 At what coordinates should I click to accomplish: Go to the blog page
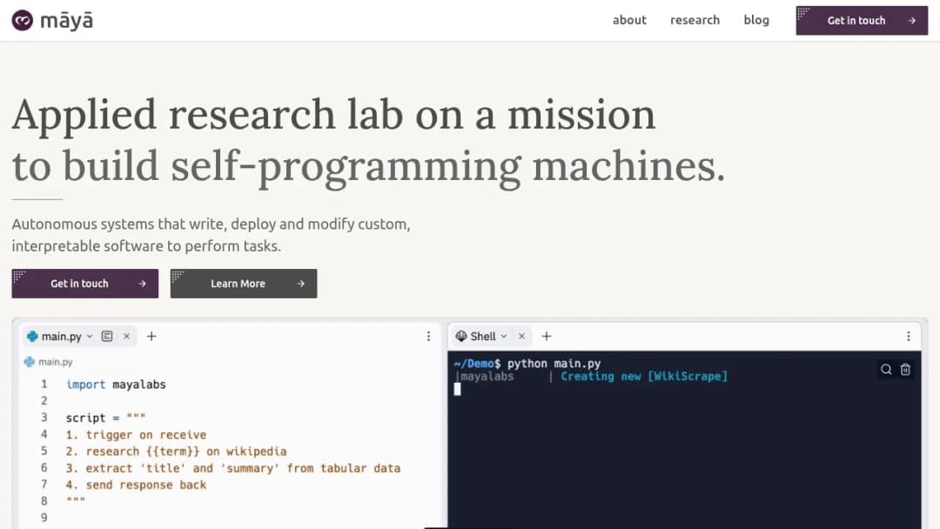click(x=756, y=20)
